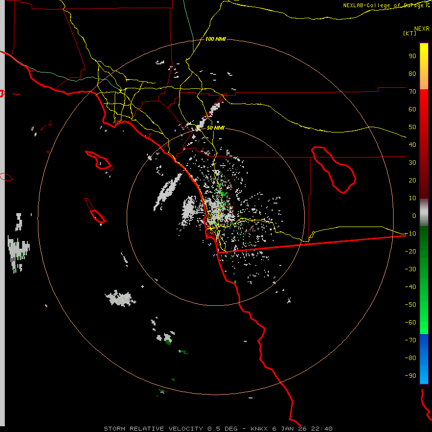Image resolution: width=432 pixels, height=432 pixels.
Task: Click the positive 20 scale label
Action: (412, 180)
